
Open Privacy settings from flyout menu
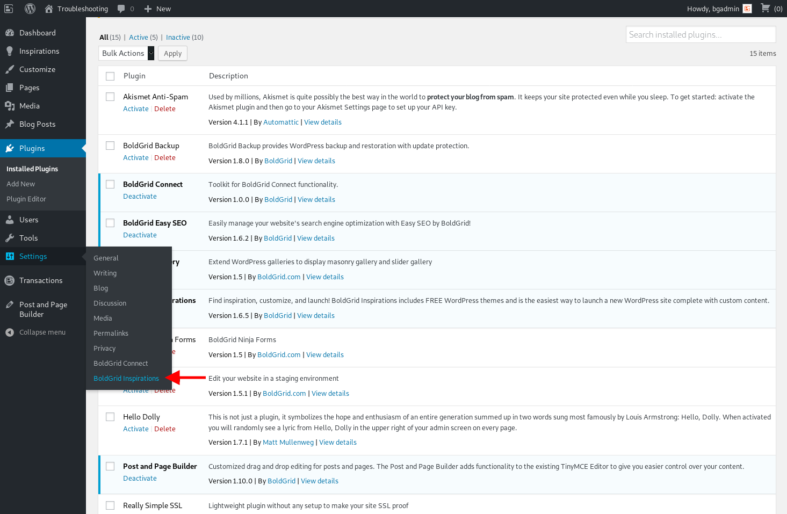click(x=104, y=348)
